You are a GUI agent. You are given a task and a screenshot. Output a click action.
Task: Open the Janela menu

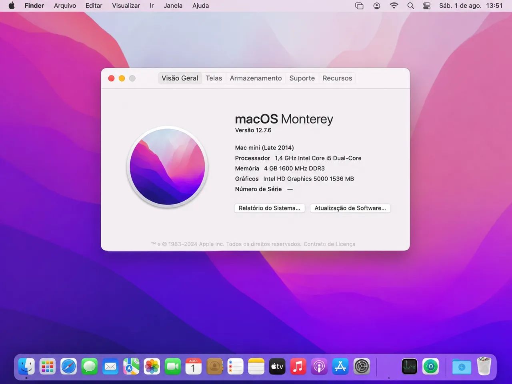173,6
